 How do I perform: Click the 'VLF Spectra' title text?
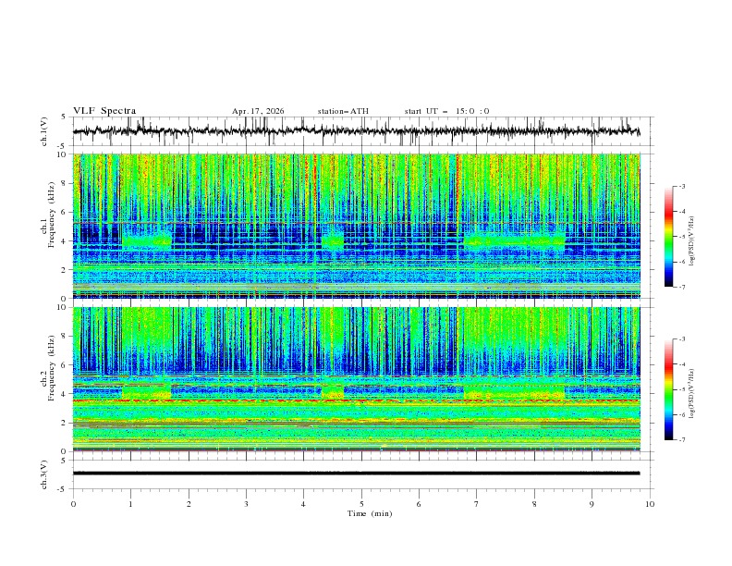click(104, 111)
